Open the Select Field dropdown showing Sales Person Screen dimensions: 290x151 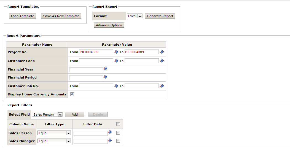[x=47, y=114]
